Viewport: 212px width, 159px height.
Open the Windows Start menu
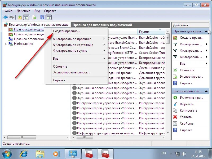coord(7,154)
